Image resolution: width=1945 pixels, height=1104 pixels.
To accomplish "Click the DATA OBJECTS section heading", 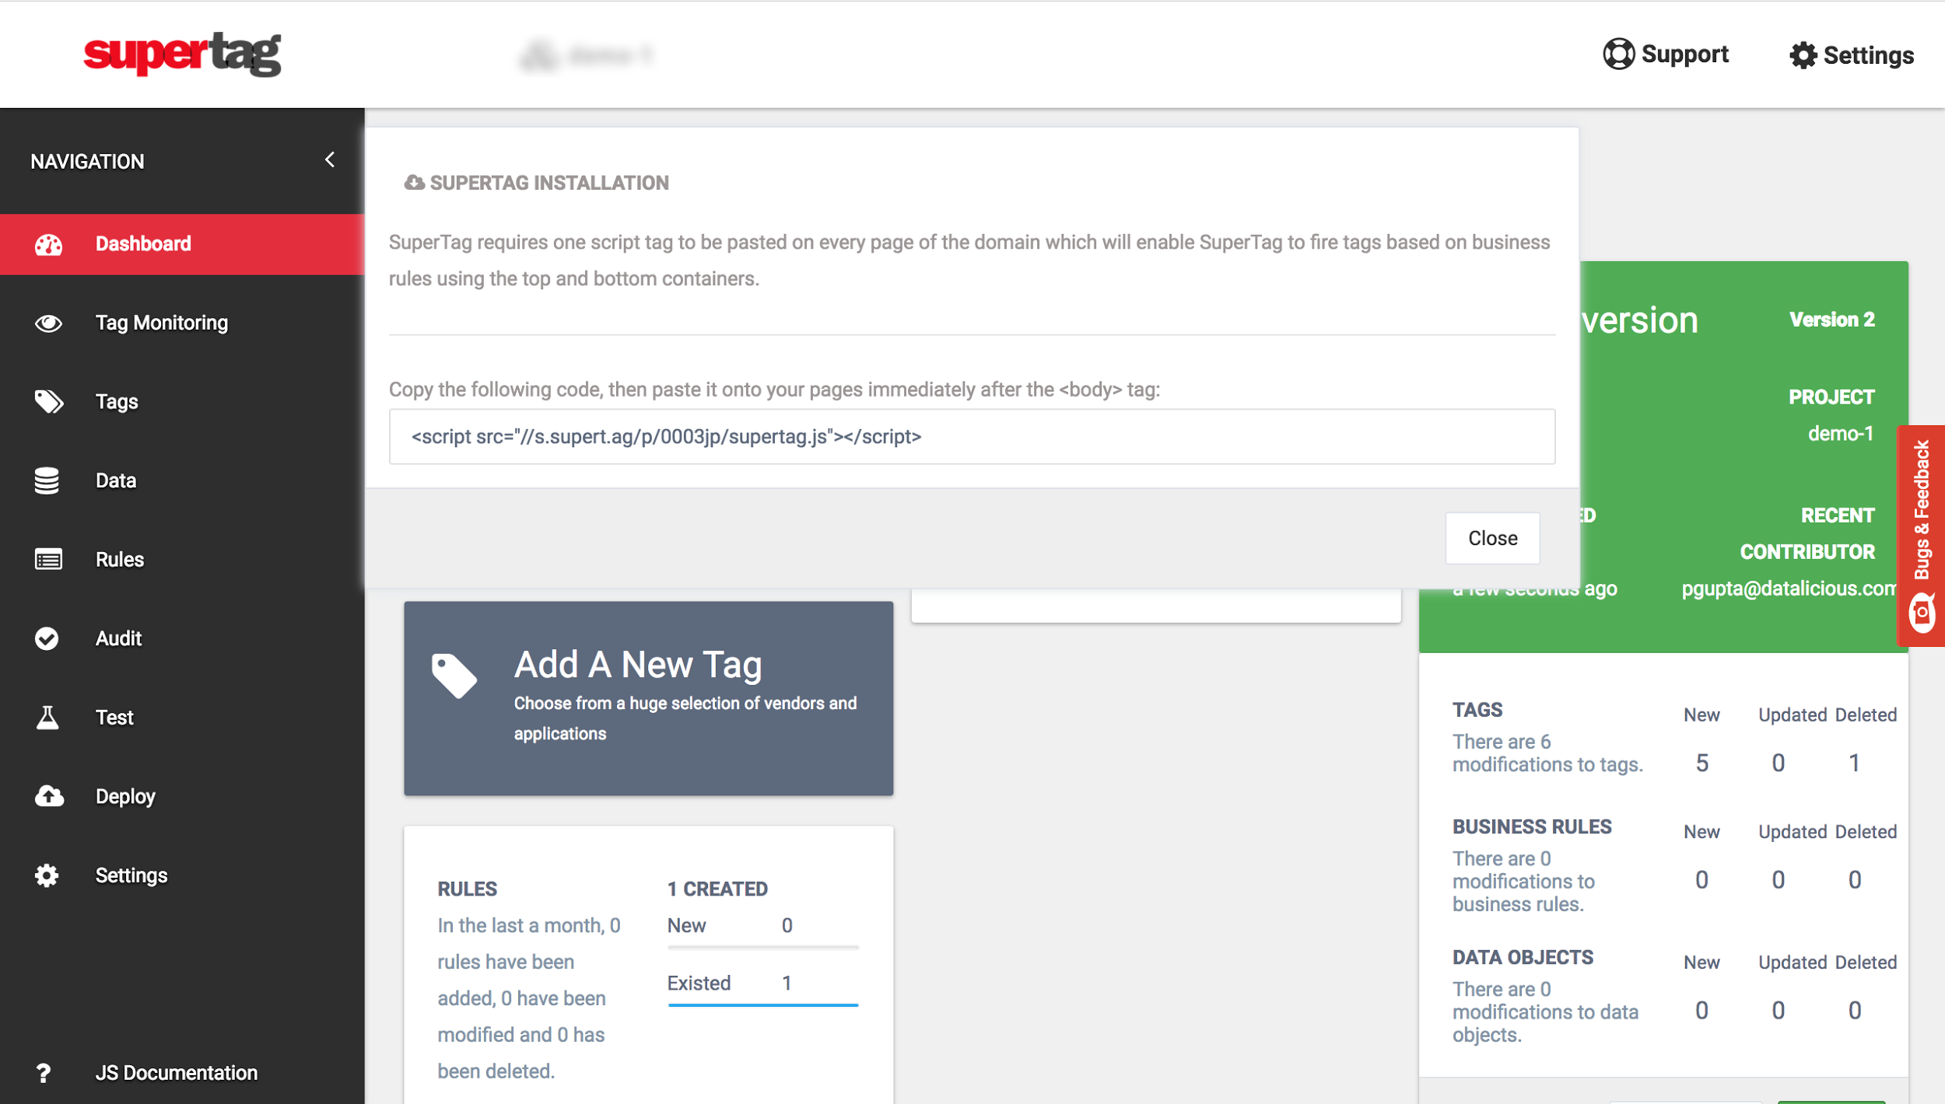I will (1523, 957).
